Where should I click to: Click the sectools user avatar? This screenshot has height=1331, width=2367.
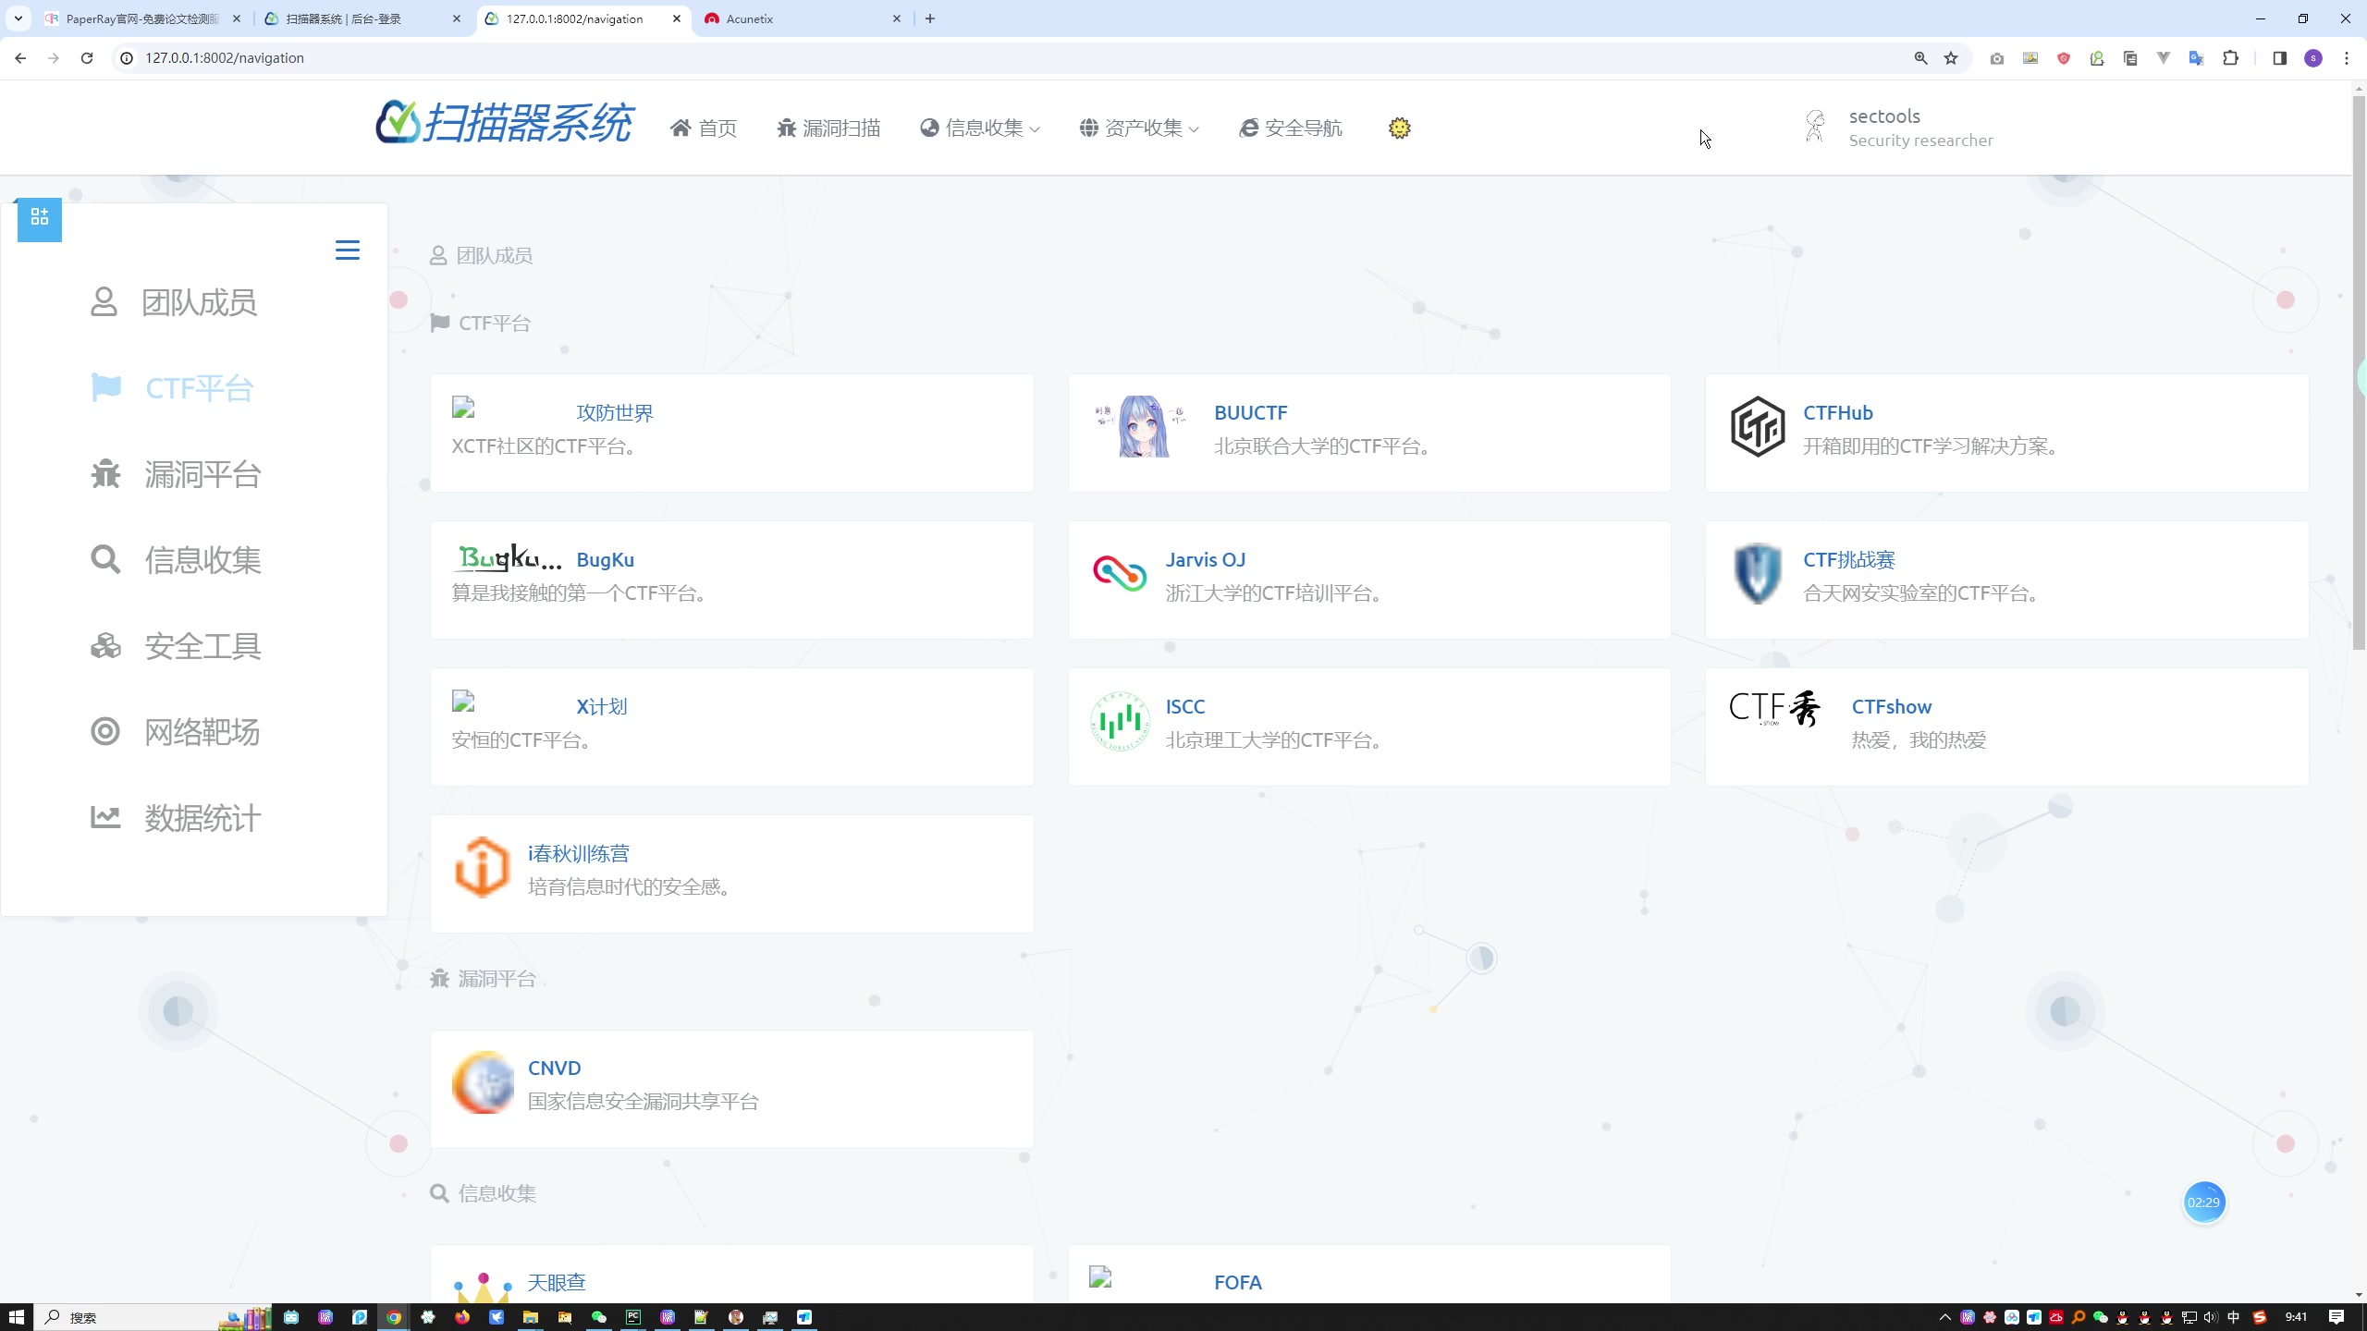(1815, 127)
